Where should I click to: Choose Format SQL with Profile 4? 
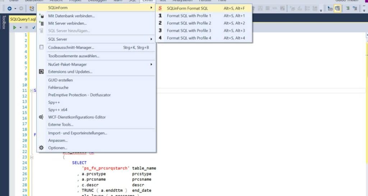click(x=204, y=38)
